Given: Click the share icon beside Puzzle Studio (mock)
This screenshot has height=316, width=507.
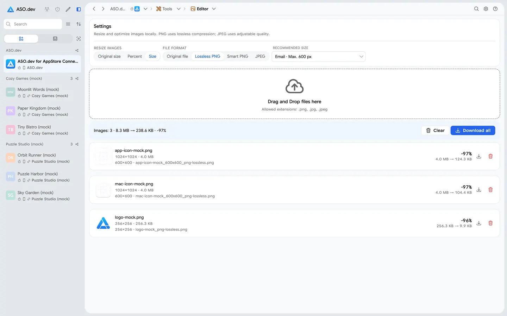Looking at the screenshot, I should 77,144.
